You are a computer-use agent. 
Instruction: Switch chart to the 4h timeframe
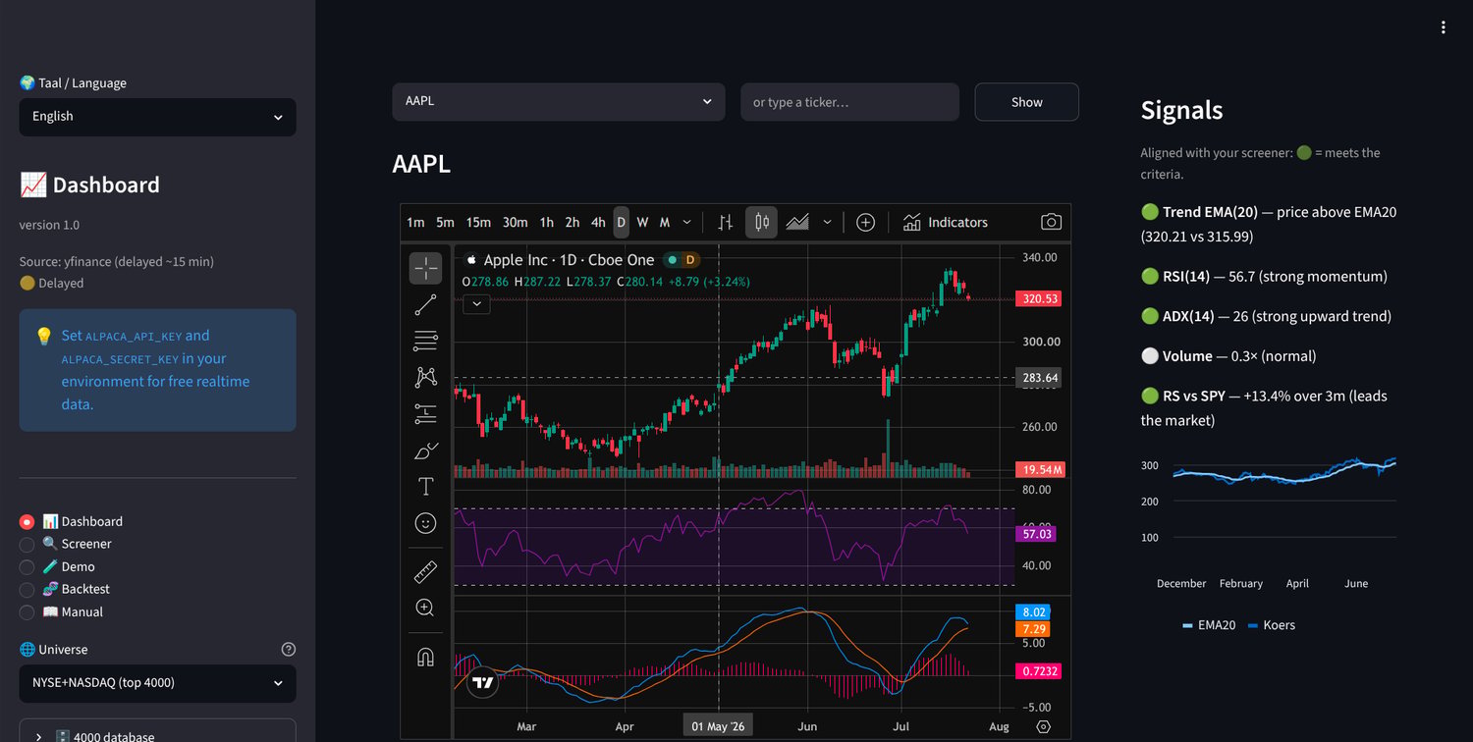pyautogui.click(x=598, y=222)
